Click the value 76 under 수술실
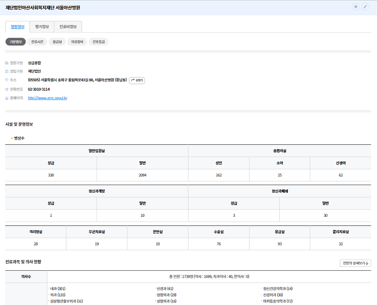 point(219,244)
